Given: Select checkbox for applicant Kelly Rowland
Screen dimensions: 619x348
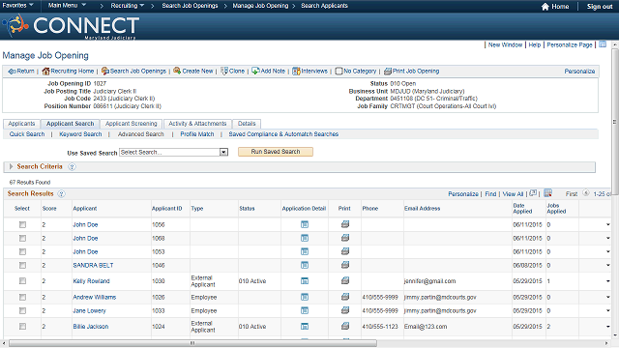Looking at the screenshot, I should tap(22, 281).
